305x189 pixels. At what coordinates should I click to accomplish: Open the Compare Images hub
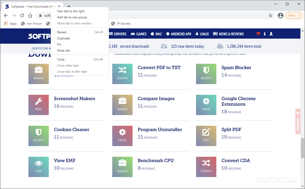click(x=156, y=99)
